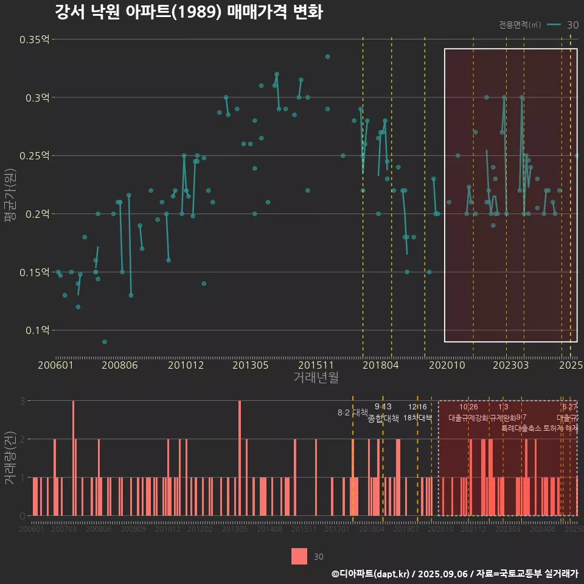Select the 12·16 18차대책 policy annotation
The width and height of the screenshot is (584, 584).
pyautogui.click(x=417, y=412)
